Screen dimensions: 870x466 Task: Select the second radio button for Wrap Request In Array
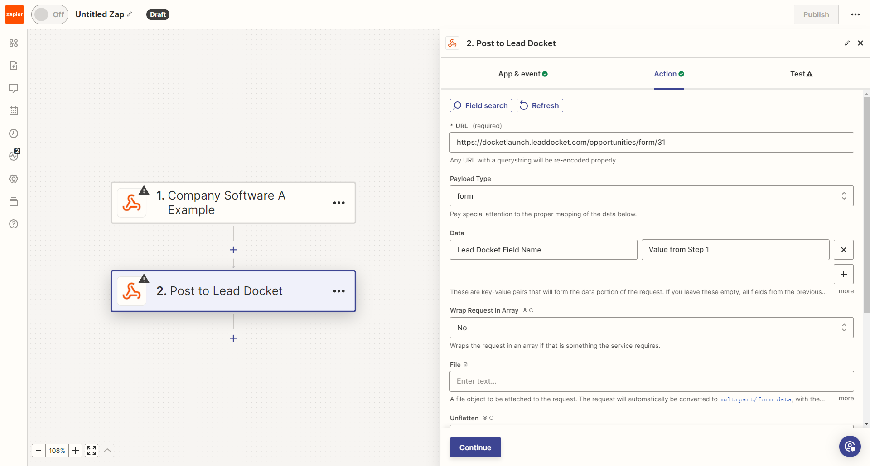pyautogui.click(x=531, y=310)
